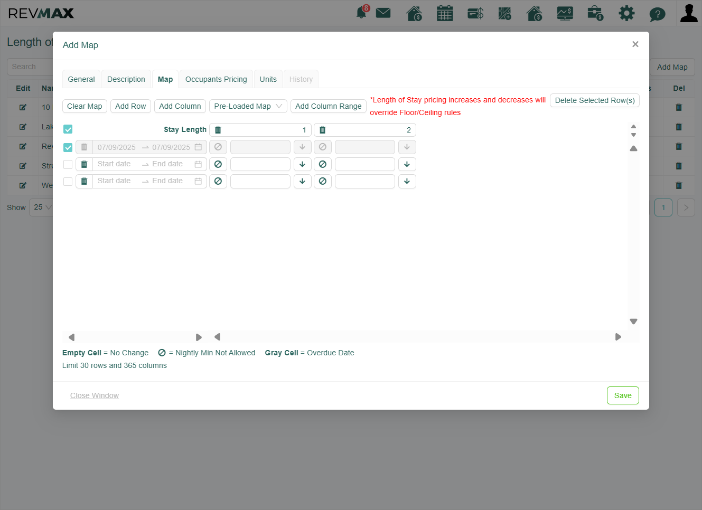Toggle the Stay Length header checkbox
The image size is (702, 510).
tap(68, 129)
